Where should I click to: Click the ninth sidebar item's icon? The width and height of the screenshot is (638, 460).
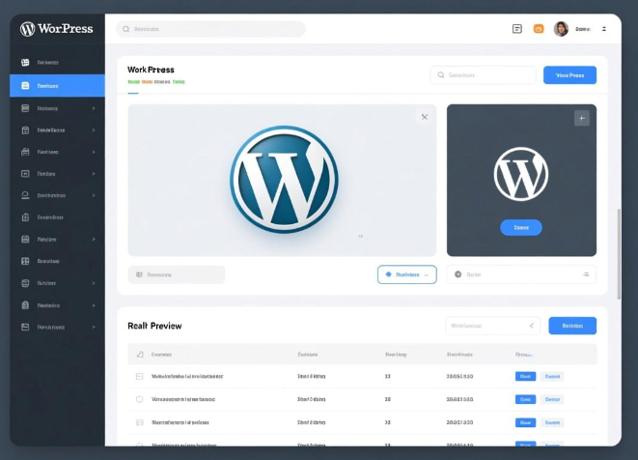point(25,239)
